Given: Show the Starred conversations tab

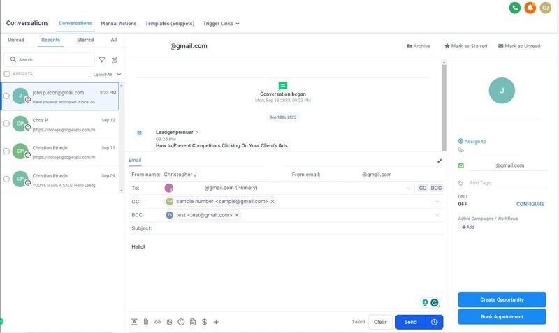Looking at the screenshot, I should pyautogui.click(x=85, y=40).
